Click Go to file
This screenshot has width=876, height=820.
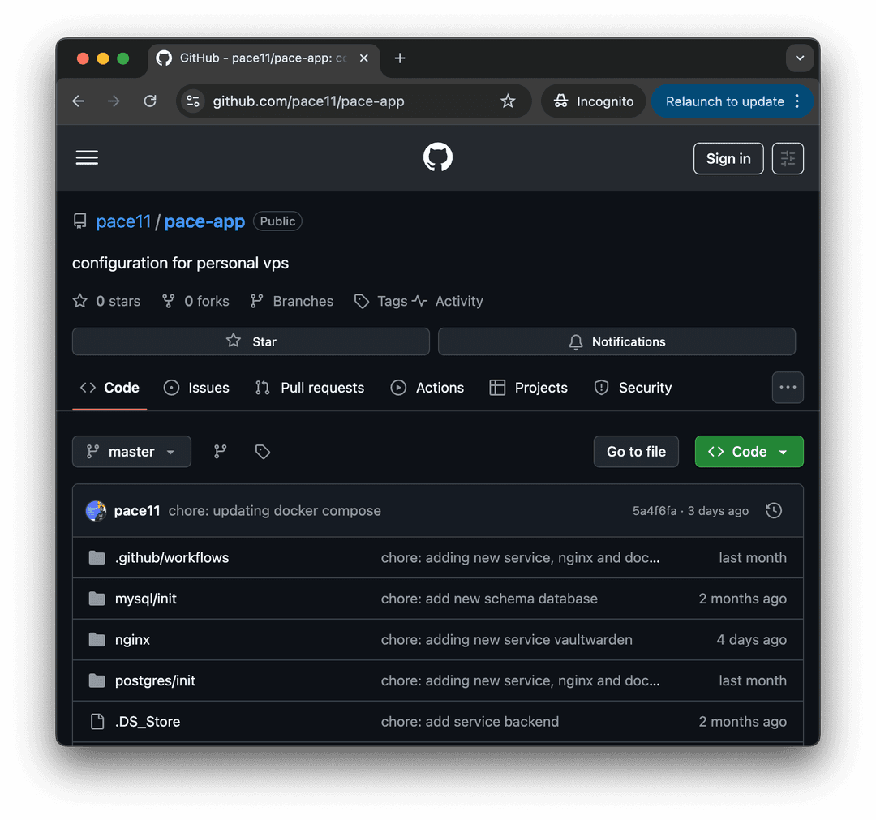(637, 451)
